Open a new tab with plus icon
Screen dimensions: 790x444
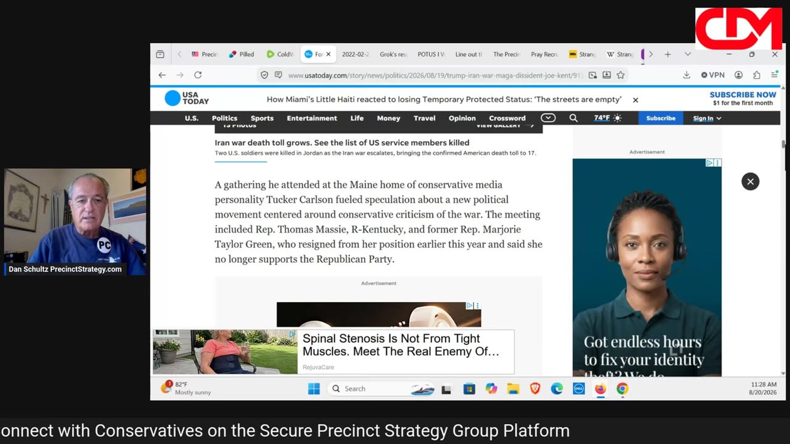coord(668,54)
